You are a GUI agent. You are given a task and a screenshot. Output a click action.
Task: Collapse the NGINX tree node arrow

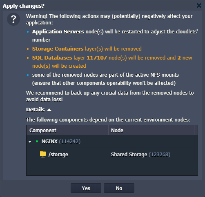coord(30,142)
